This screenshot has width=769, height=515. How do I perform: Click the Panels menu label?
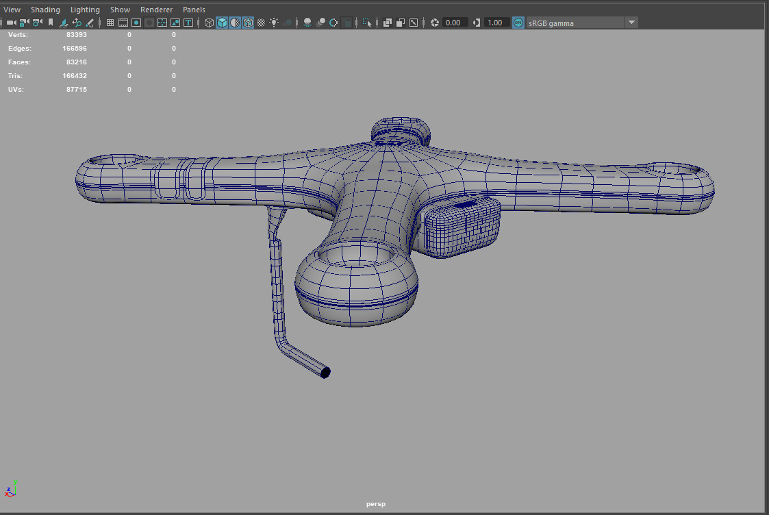[x=194, y=10]
